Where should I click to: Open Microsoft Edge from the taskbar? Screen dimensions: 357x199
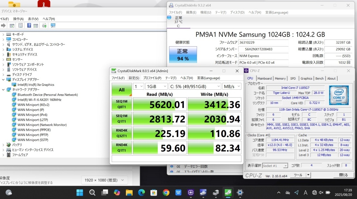(141, 193)
